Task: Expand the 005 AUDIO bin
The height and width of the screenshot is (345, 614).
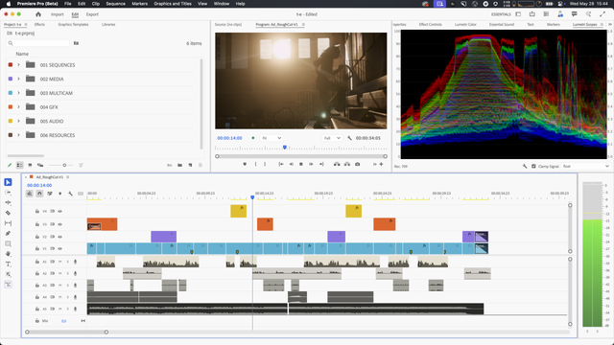Action: [18, 122]
